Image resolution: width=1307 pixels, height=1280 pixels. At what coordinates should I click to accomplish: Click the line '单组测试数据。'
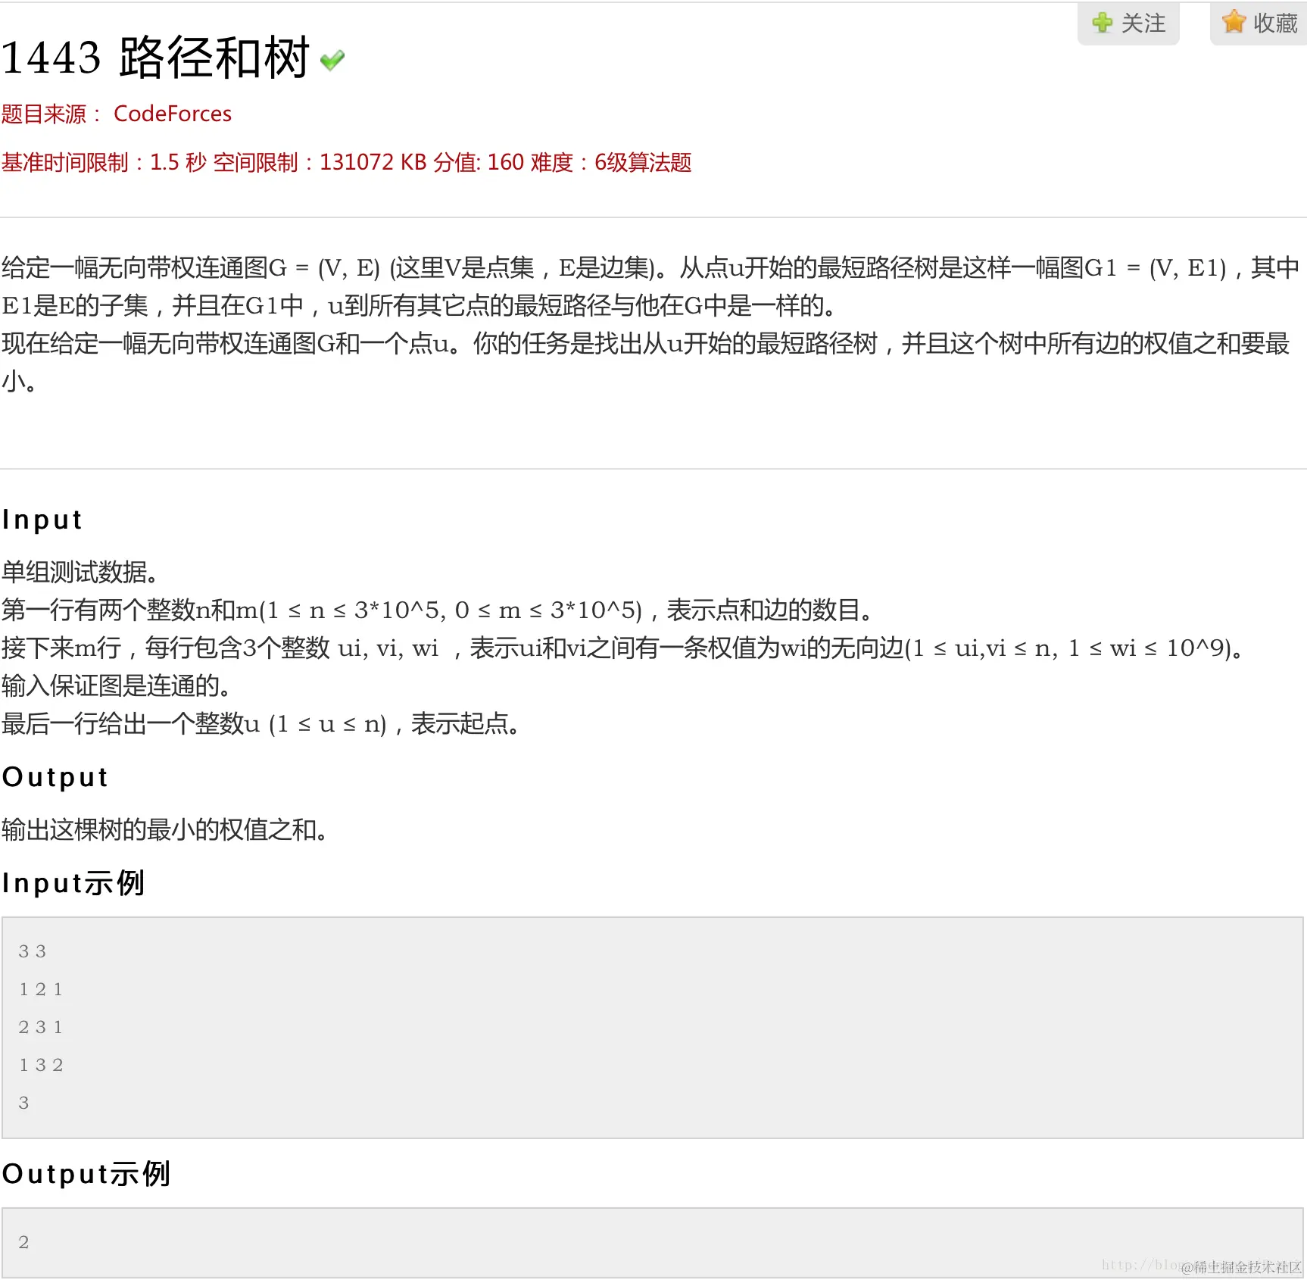[80, 572]
